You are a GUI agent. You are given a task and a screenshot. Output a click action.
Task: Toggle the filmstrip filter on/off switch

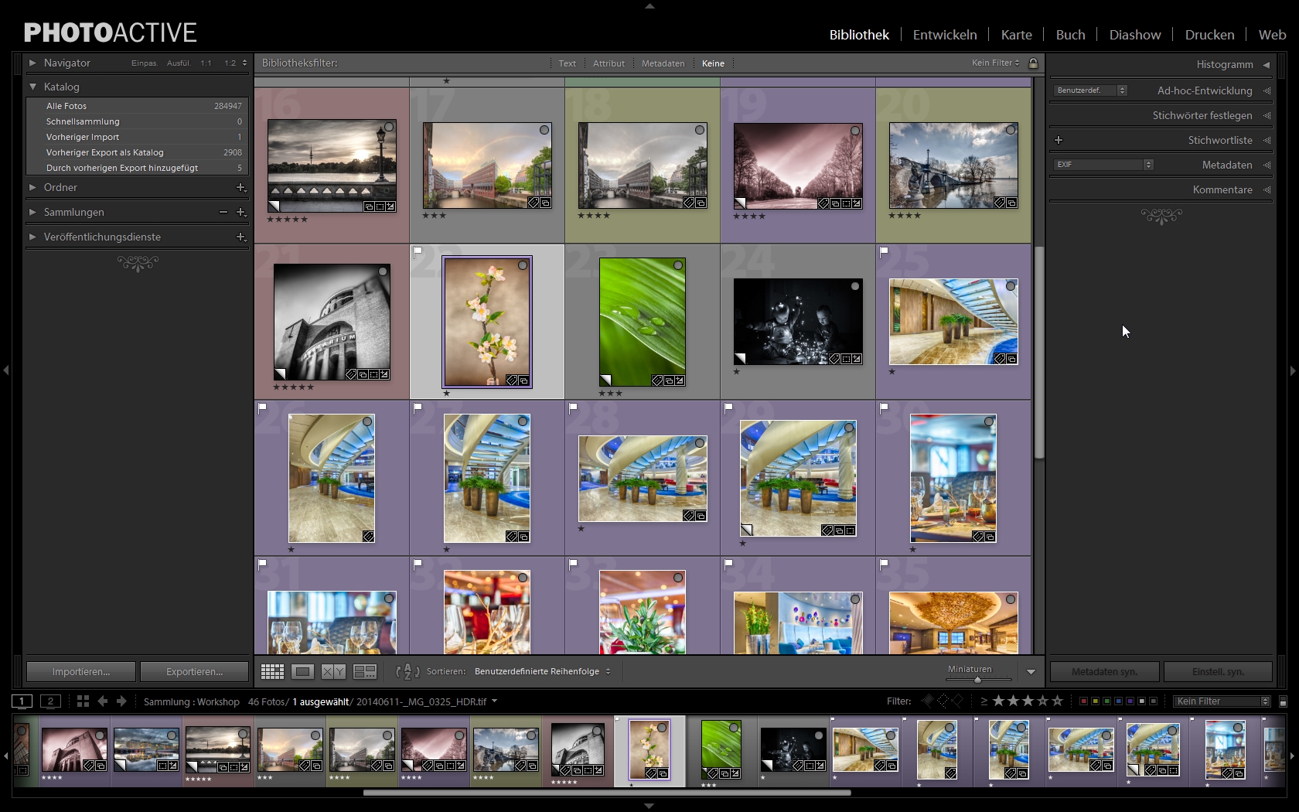click(x=1283, y=701)
